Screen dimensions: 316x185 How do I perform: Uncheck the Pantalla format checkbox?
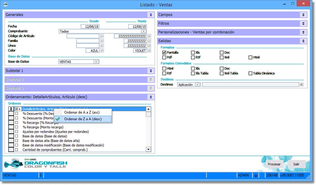pyautogui.click(x=164, y=53)
